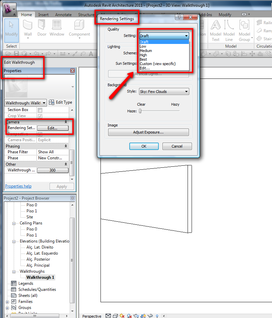Open the Properties help link
272x318 pixels.
point(18,186)
